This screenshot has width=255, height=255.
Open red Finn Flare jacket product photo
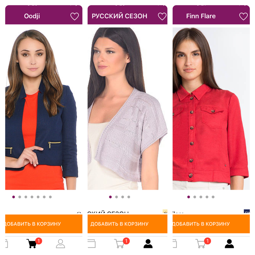tap(211, 109)
